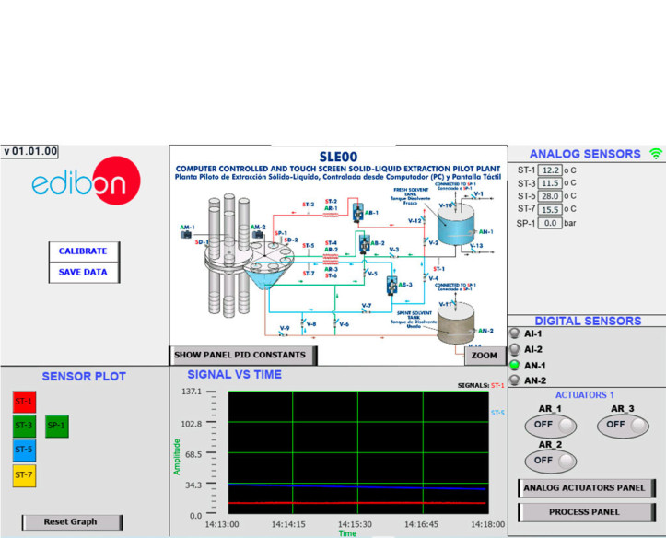Click the Save Data button
This screenshot has width=666, height=538.
pos(83,273)
